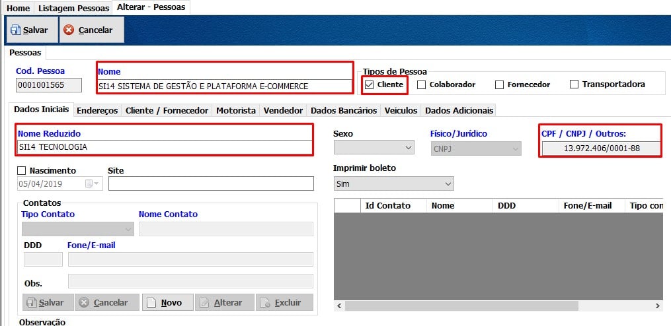Open the Imprimir boleto dropdown

coord(393,183)
